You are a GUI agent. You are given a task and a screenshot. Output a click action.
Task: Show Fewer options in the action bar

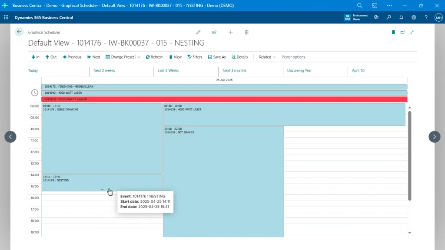tap(294, 57)
